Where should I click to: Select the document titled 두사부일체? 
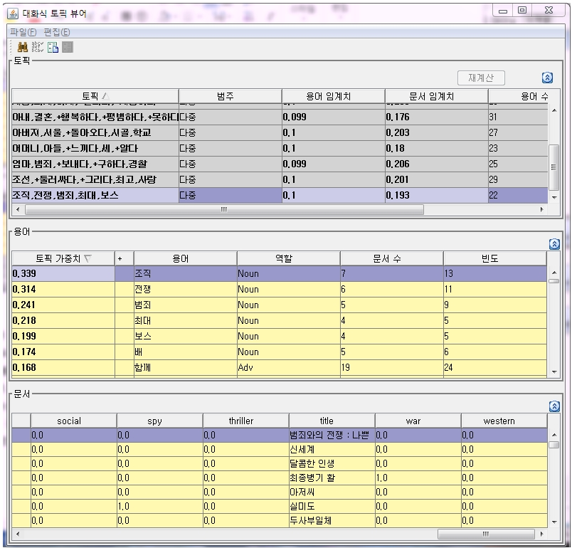tap(279, 520)
